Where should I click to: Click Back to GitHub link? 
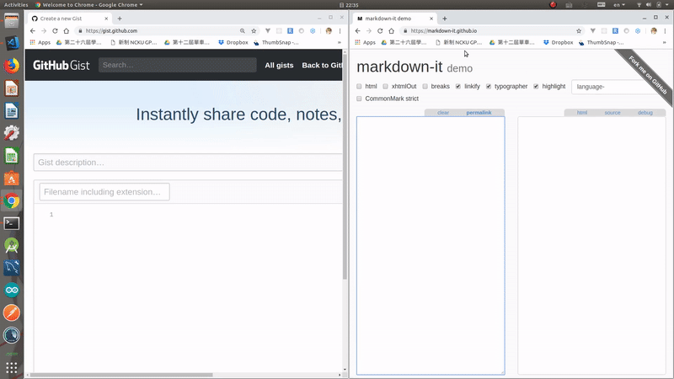(322, 66)
